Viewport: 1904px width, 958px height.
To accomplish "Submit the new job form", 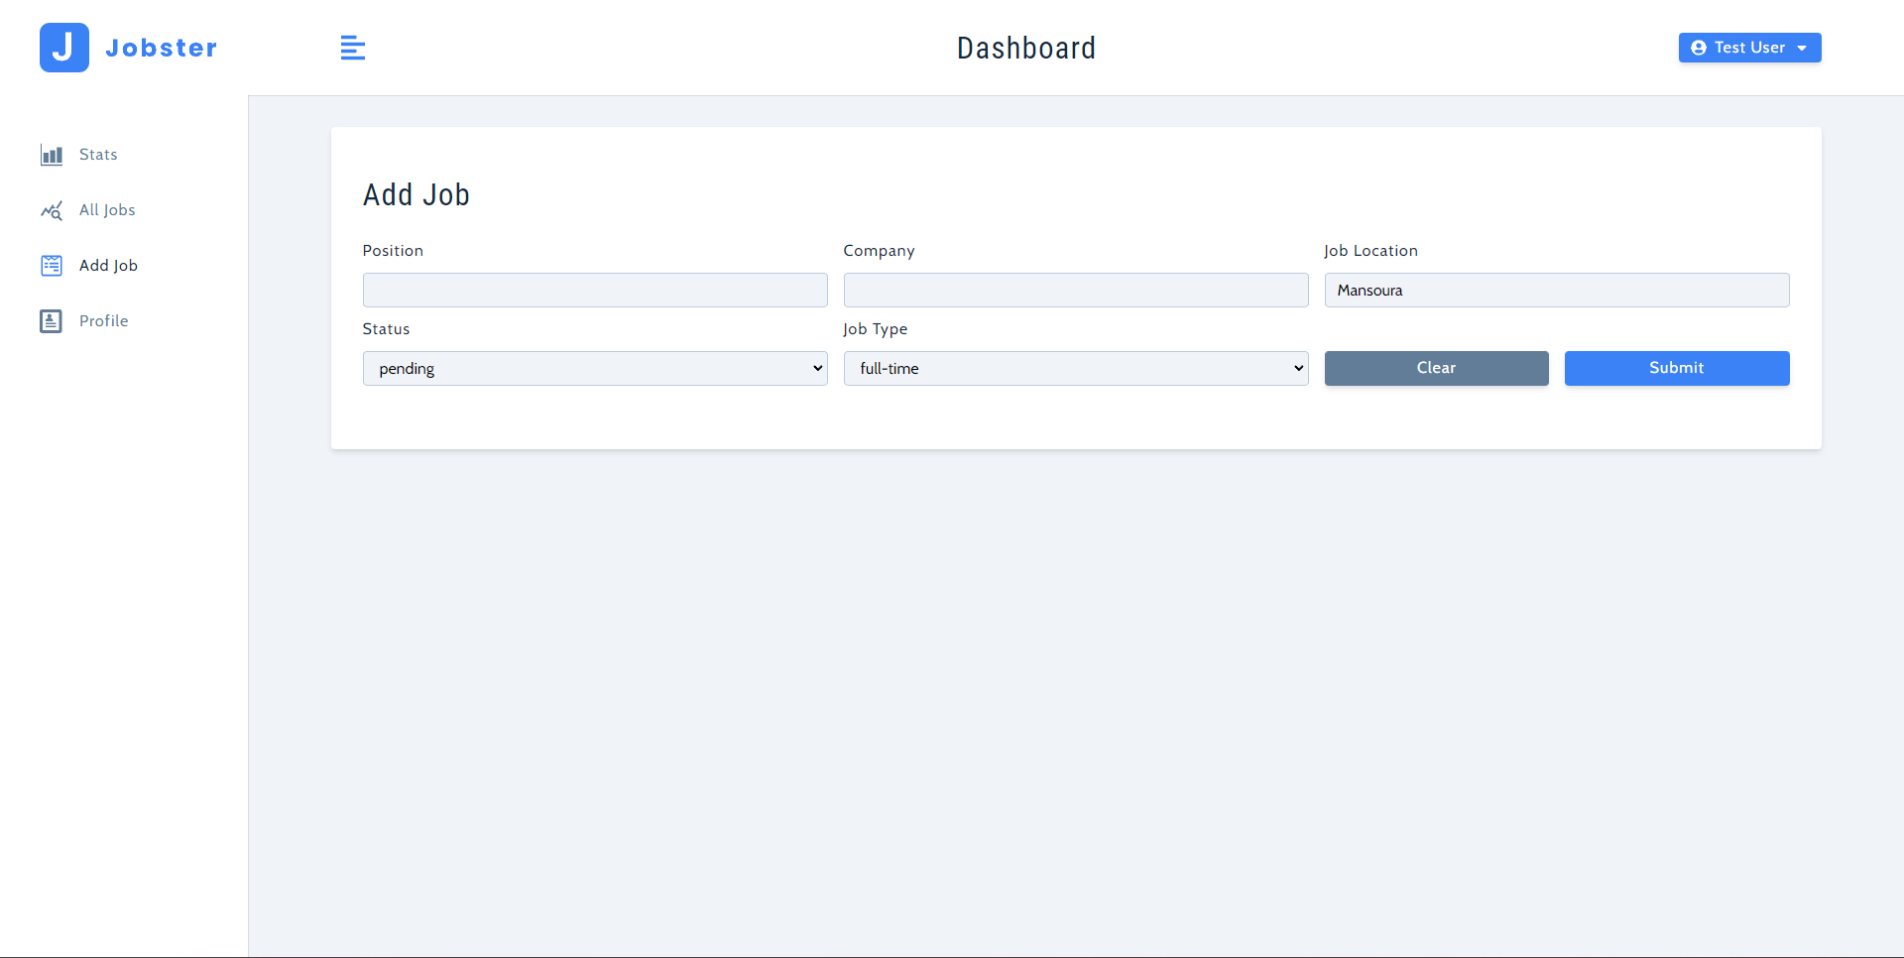I will tap(1676, 368).
